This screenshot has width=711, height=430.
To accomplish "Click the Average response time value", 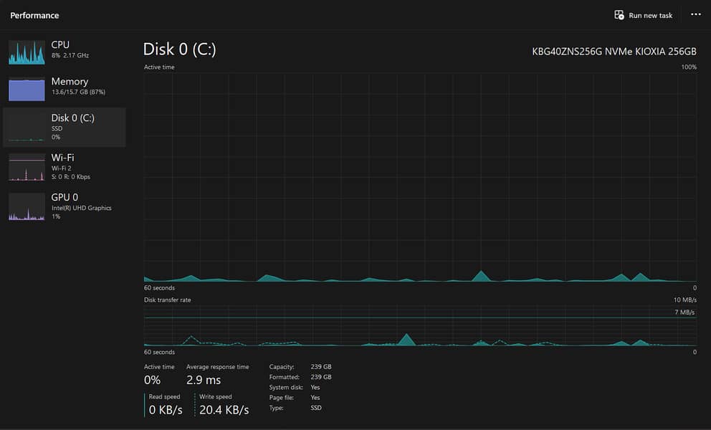I will tap(204, 380).
